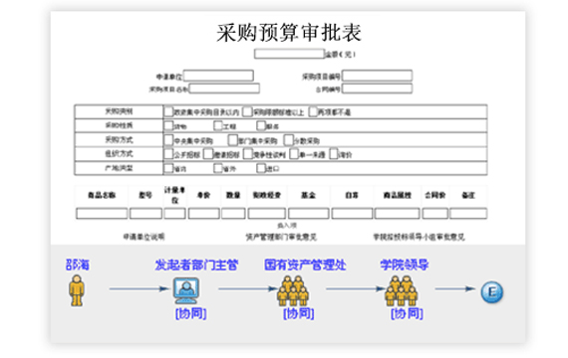Check the 工程 checkbox in 采购性质 row

[x=217, y=125]
